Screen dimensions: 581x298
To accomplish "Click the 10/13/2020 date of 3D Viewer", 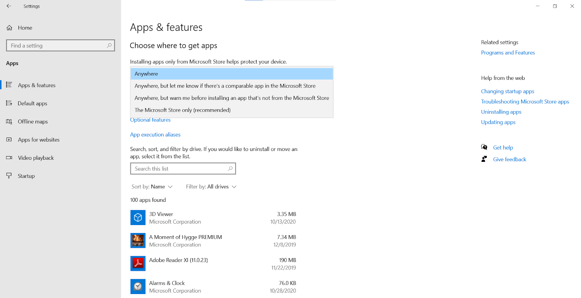I will click(283, 222).
